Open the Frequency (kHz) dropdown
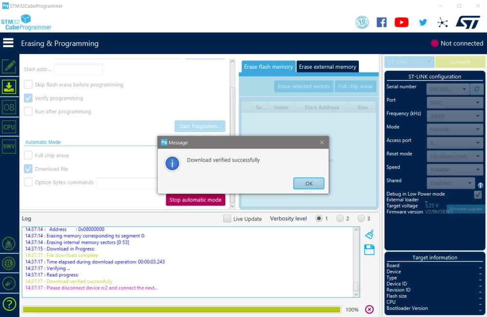The height and width of the screenshot is (317, 487). pos(455,116)
